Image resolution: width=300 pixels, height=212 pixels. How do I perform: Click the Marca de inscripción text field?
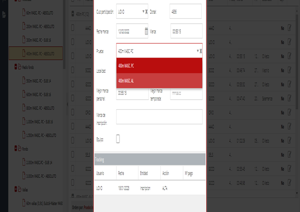click(159, 117)
